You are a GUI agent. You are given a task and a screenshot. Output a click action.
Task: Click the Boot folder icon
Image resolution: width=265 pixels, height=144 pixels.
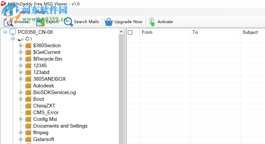click(x=28, y=99)
